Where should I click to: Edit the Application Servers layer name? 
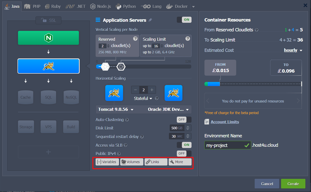tap(151, 20)
